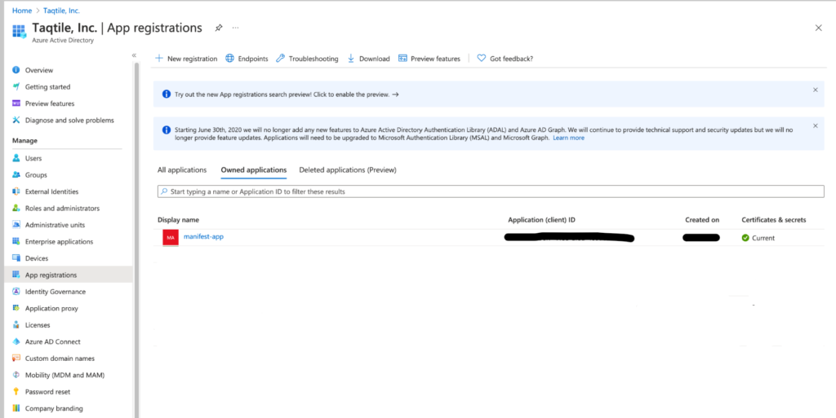Click the Mobility (MDM and MAM) icon
Image resolution: width=836 pixels, height=418 pixels.
(16, 375)
